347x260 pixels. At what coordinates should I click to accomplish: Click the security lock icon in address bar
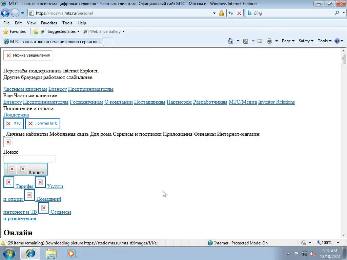(x=221, y=13)
